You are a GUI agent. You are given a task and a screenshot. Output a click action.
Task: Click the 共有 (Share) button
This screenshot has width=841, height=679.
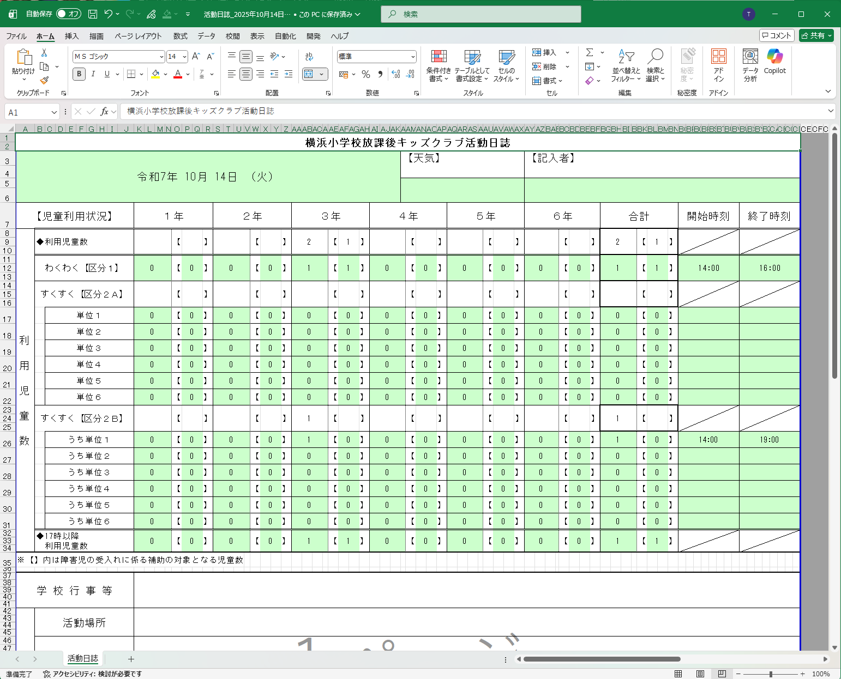[815, 35]
